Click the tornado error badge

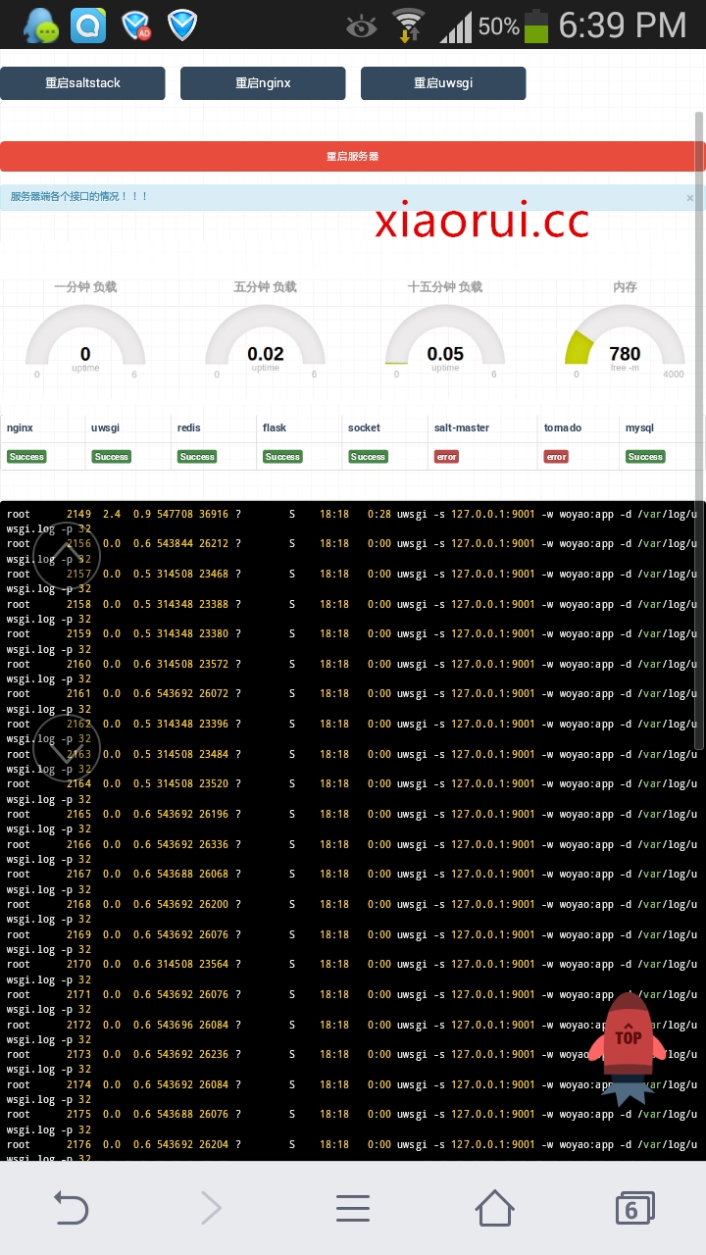coord(556,457)
